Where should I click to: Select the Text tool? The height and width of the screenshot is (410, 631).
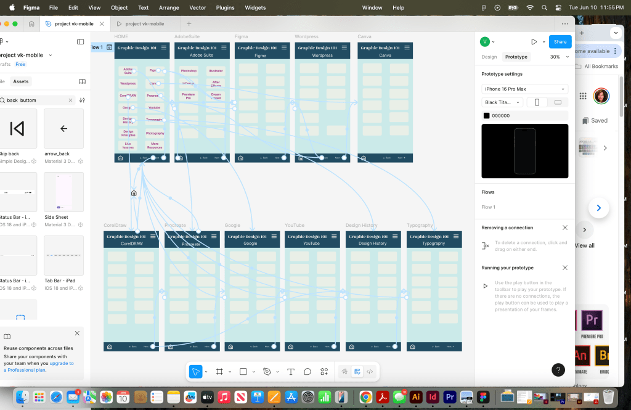click(291, 372)
